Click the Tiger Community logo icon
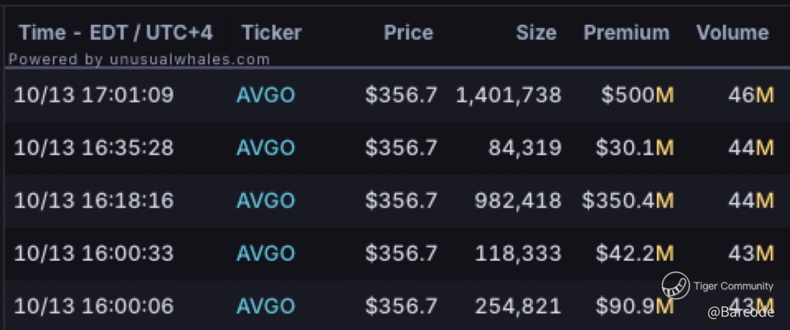 [675, 285]
